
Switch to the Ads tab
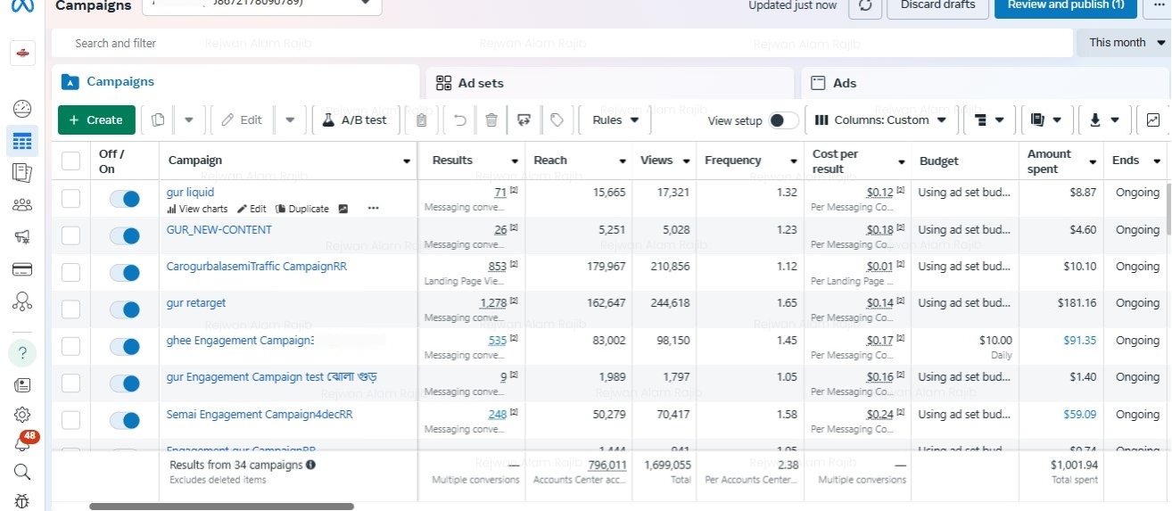(x=844, y=83)
